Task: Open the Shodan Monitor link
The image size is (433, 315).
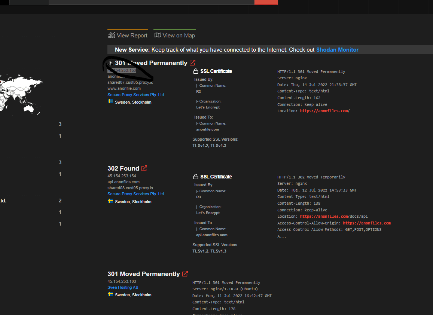Action: [x=337, y=50]
